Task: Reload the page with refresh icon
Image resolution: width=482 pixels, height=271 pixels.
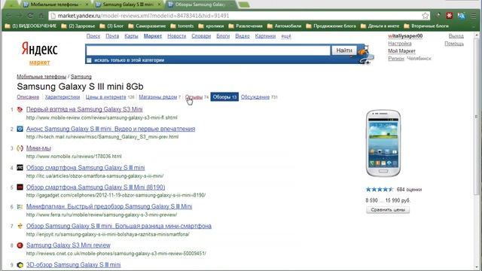Action: (30, 15)
